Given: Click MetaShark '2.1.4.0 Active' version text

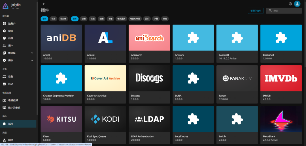Looking at the screenshot, I should tap(270, 140).
